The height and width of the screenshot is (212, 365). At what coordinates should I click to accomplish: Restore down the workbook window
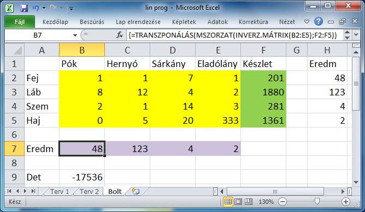click(343, 22)
